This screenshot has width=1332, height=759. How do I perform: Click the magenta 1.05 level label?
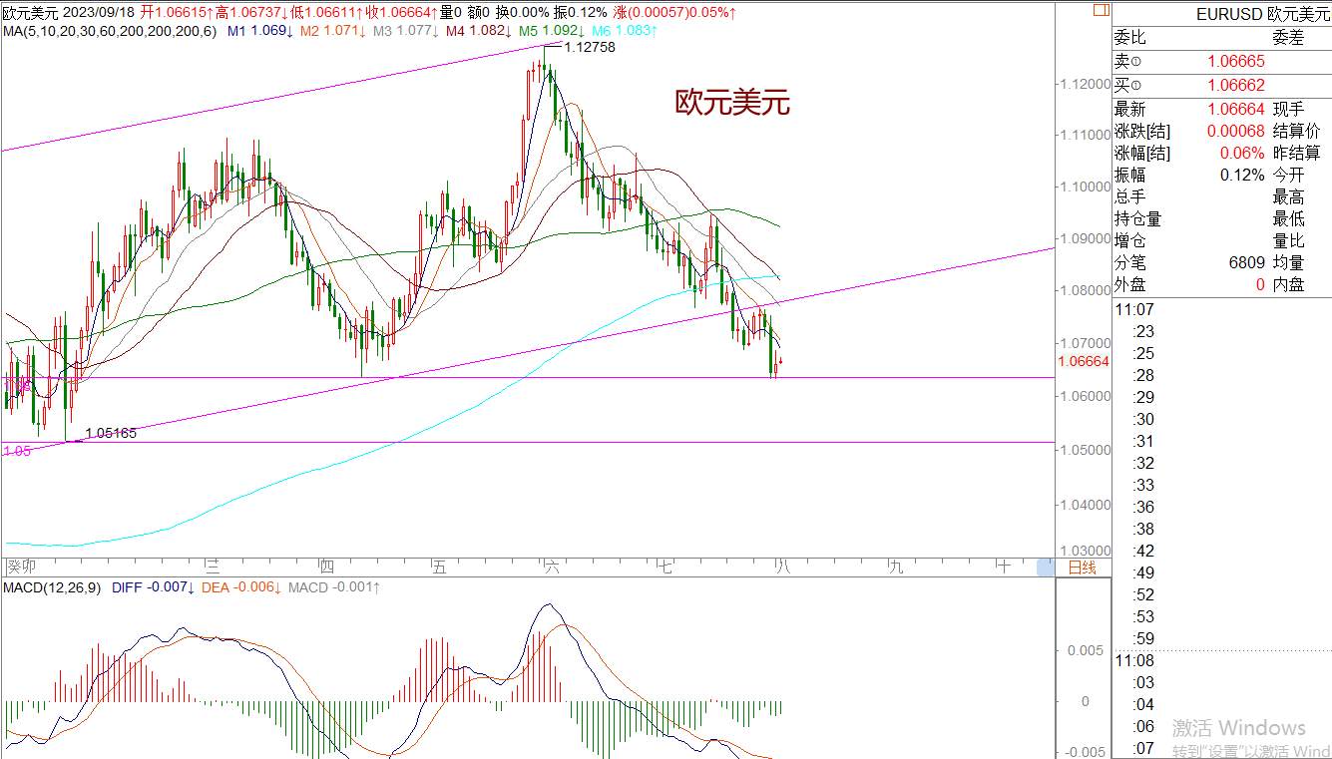pyautogui.click(x=16, y=451)
